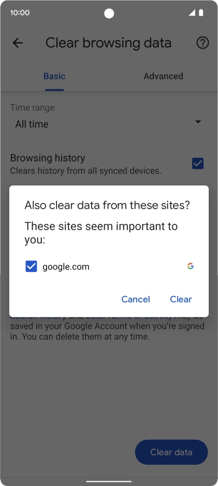Select the Basic tab
The height and width of the screenshot is (486, 218).
[54, 76]
